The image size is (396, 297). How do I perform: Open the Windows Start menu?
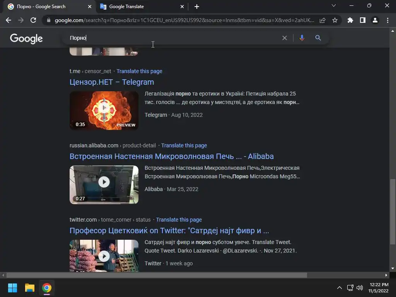pyautogui.click(x=12, y=288)
